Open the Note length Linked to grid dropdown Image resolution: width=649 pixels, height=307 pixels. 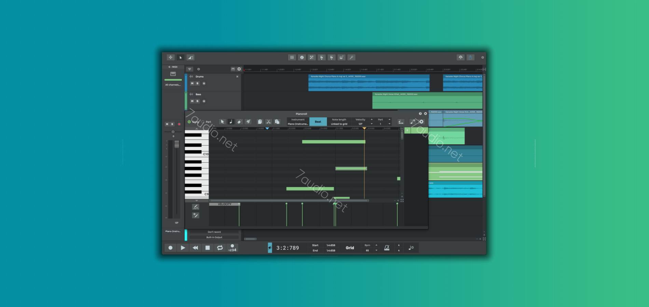tap(339, 122)
